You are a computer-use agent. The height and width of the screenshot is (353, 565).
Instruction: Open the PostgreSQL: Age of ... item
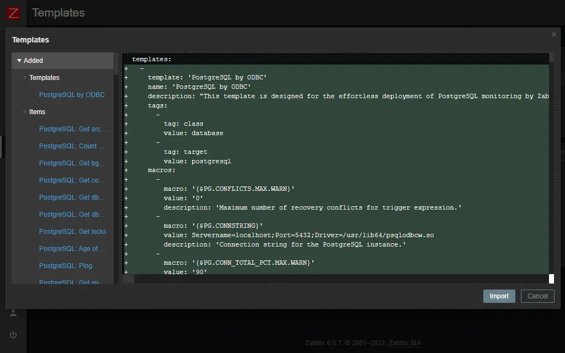click(x=72, y=249)
